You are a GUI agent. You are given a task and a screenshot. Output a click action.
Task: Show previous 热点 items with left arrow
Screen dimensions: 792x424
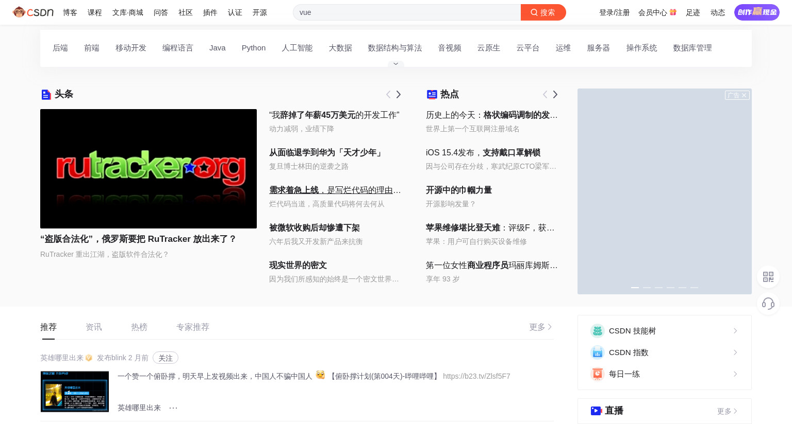pyautogui.click(x=545, y=94)
